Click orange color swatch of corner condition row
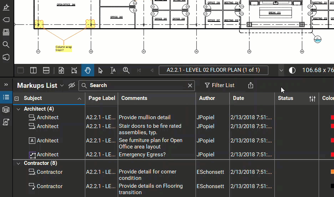This screenshot has height=197, width=334. [332, 172]
